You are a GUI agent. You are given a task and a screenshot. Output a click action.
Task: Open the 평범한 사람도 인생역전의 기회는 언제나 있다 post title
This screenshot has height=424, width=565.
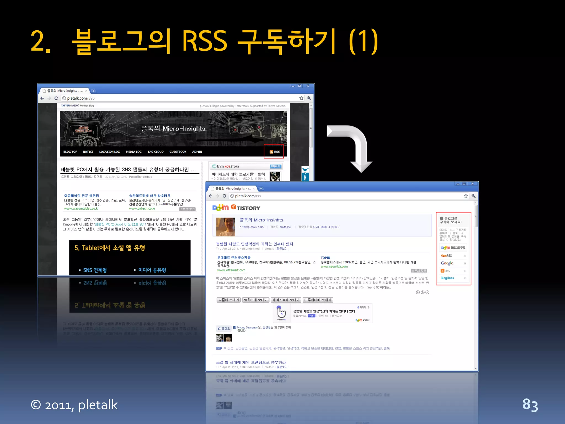pos(254,244)
